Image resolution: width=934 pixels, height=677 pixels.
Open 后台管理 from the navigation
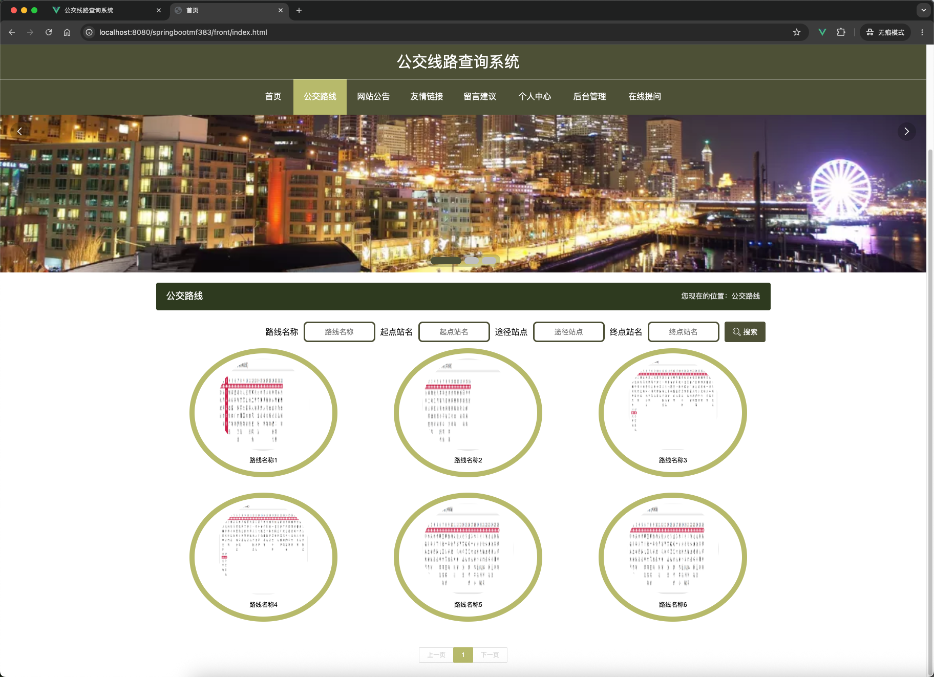click(589, 97)
